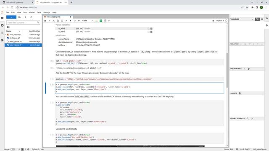Open the browser tab search chevron

coord(252,3)
